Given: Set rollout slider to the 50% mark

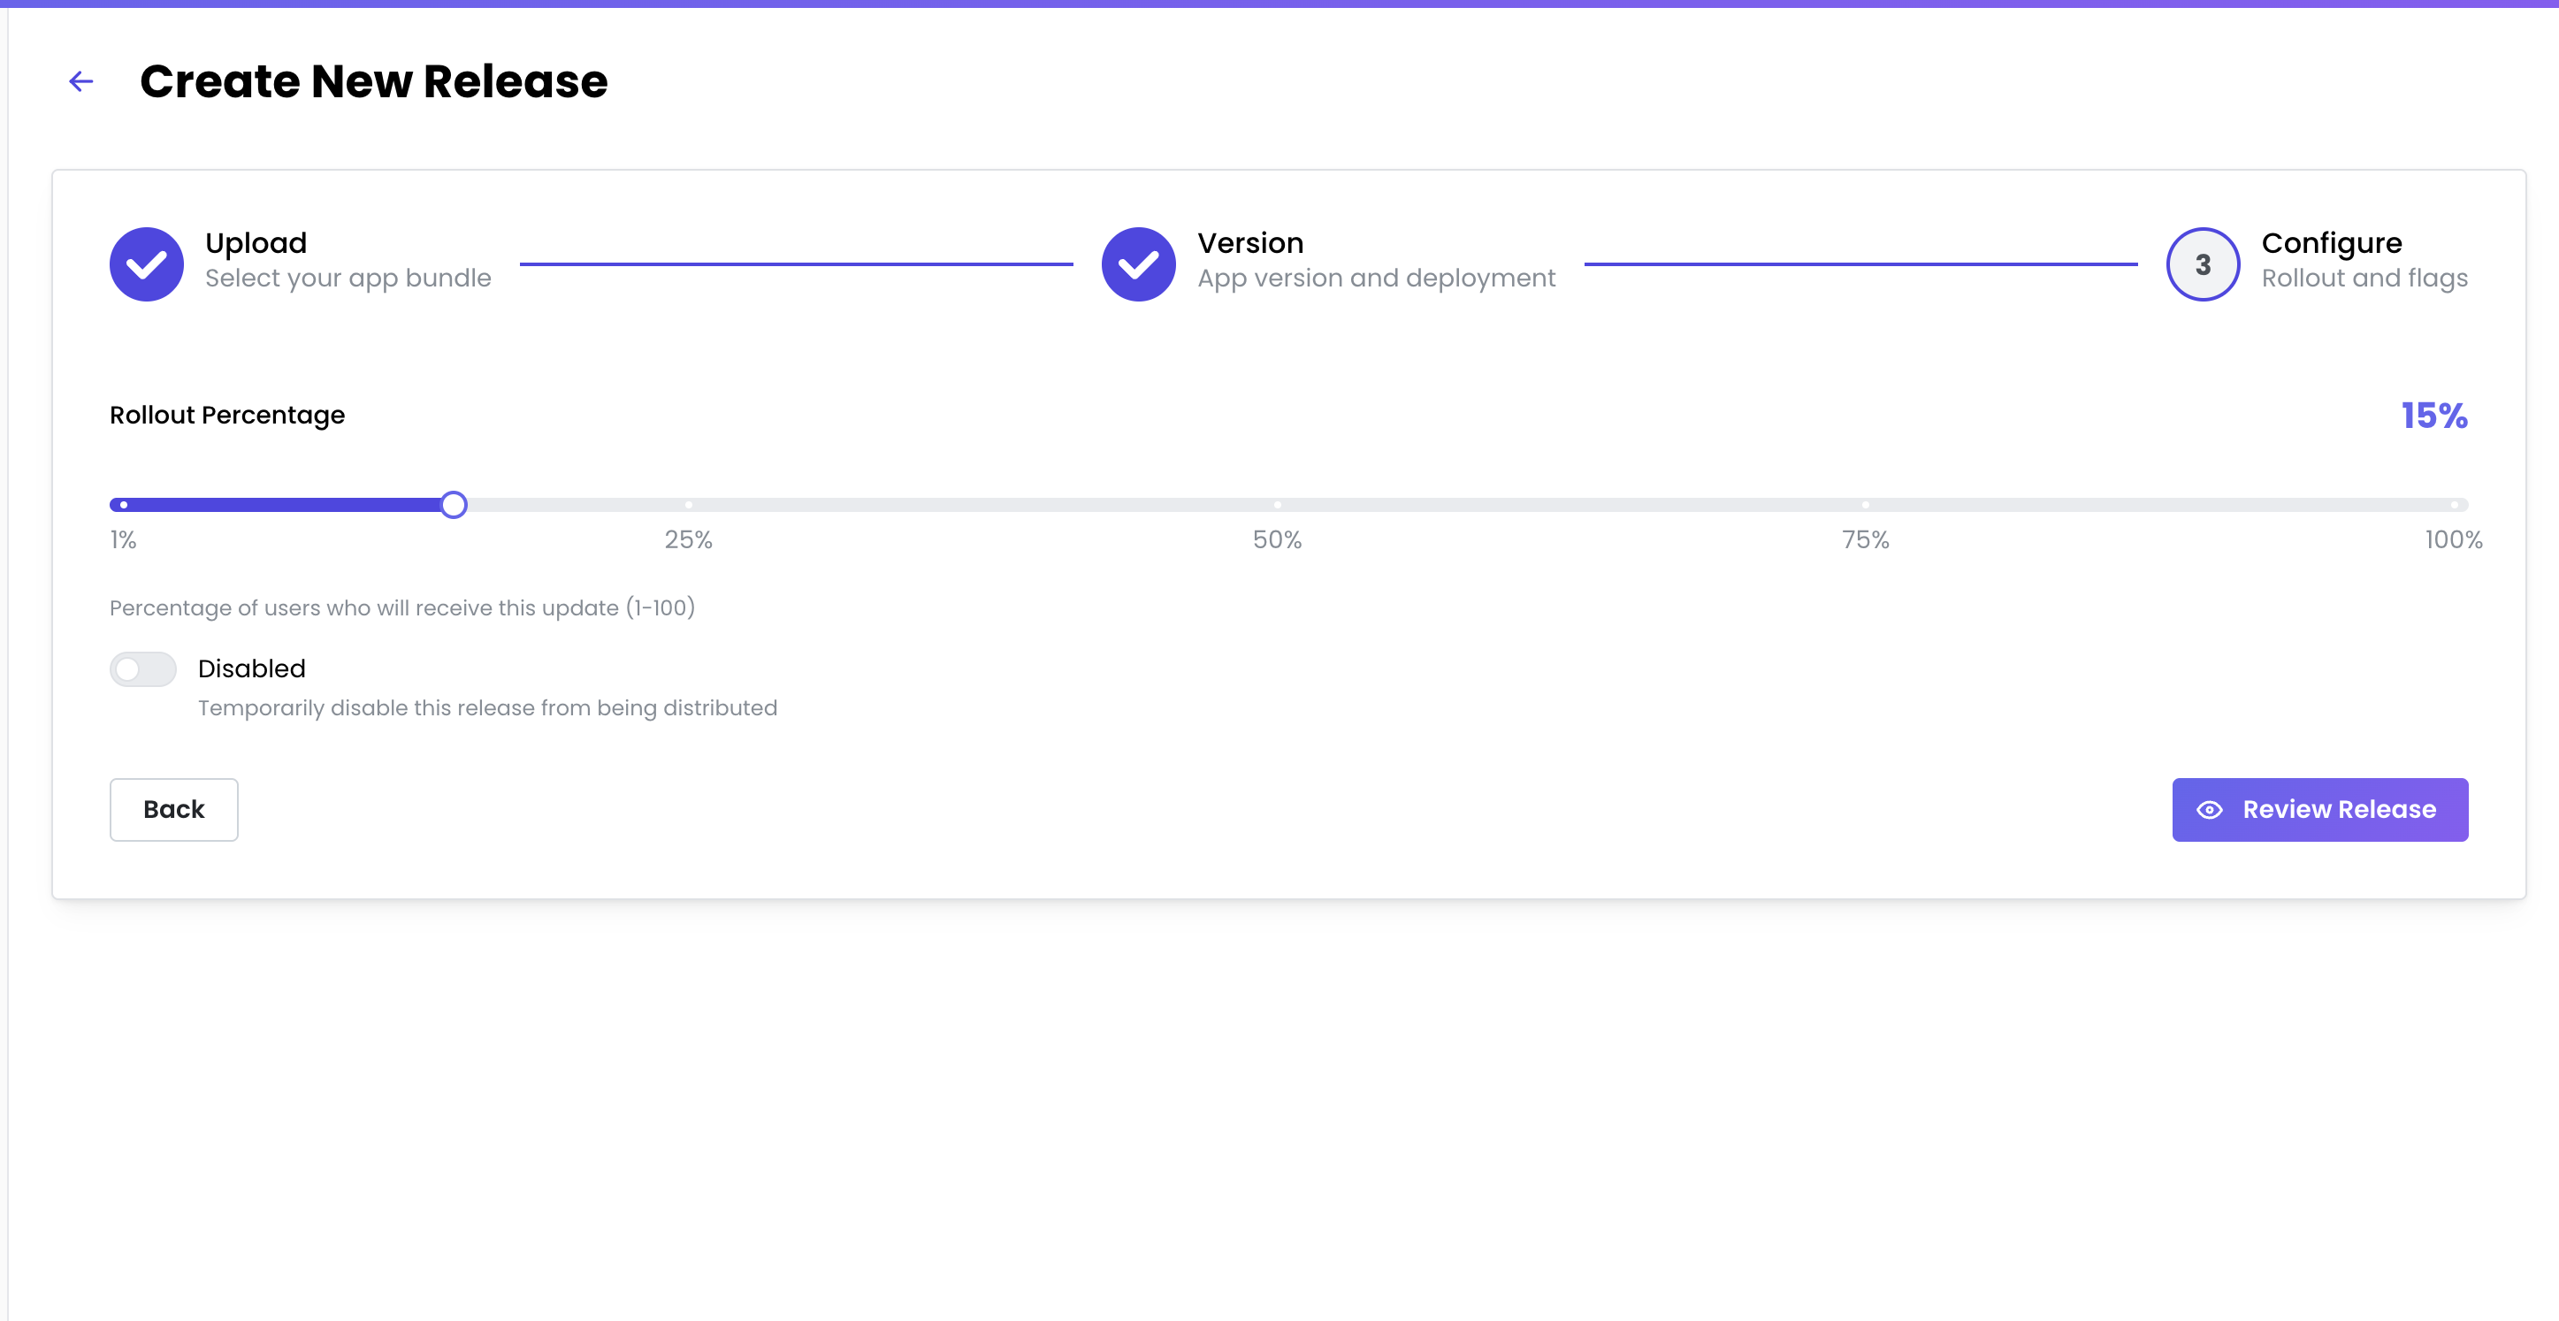Looking at the screenshot, I should [x=1277, y=505].
